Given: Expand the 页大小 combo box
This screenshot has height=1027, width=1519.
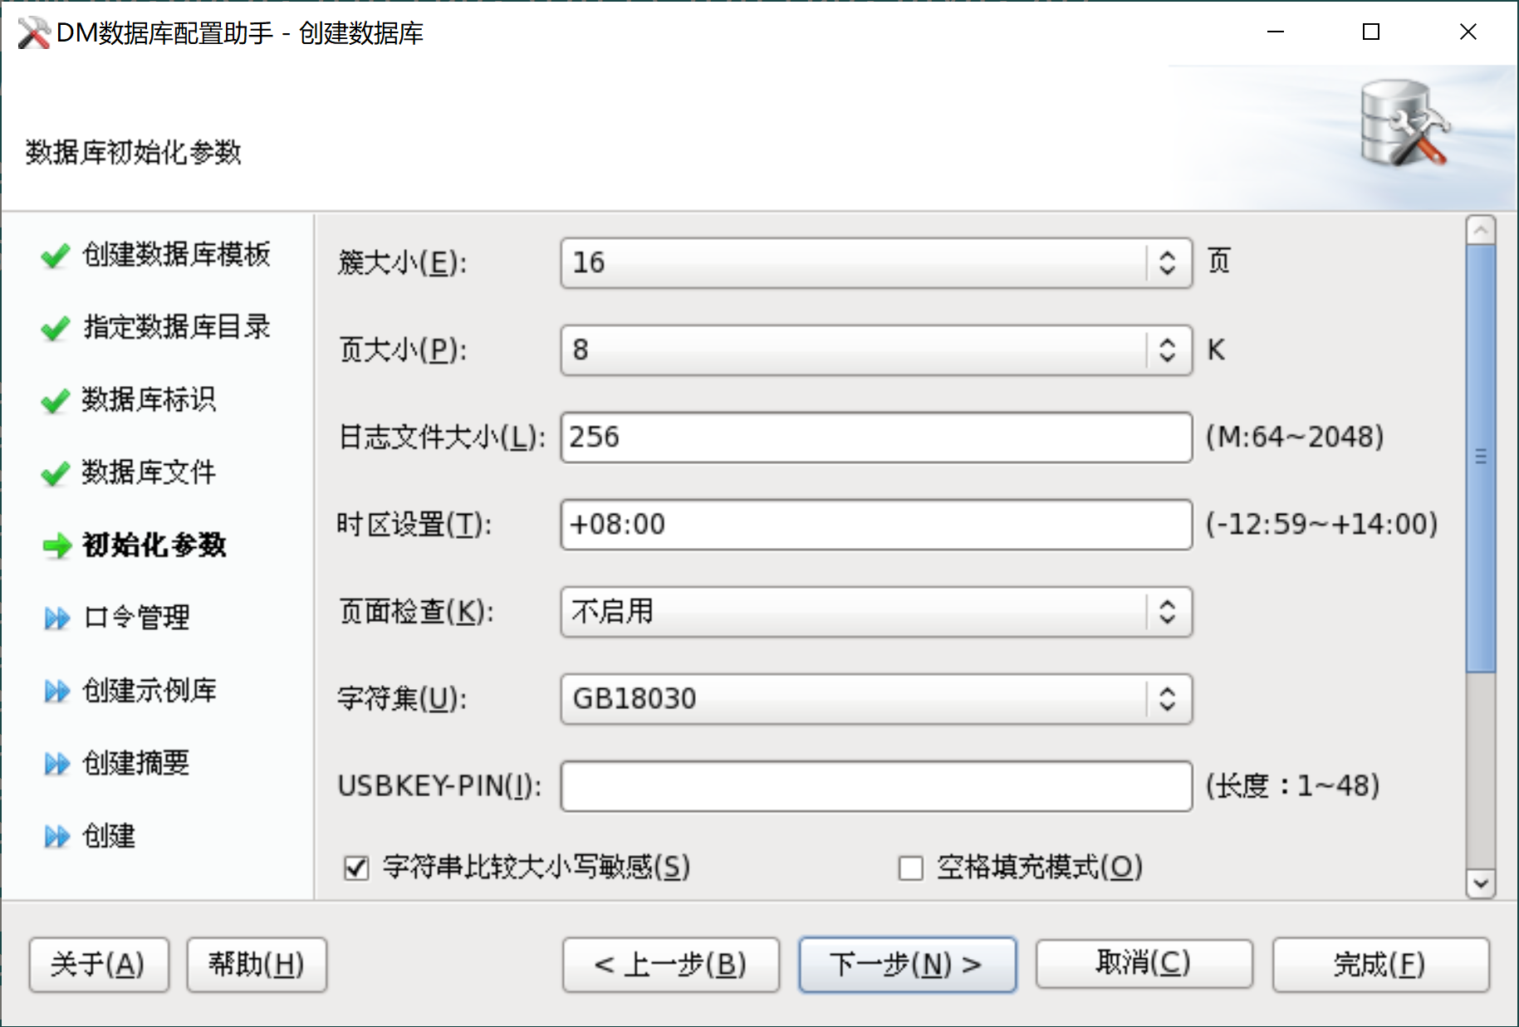Looking at the screenshot, I should click(x=1167, y=350).
